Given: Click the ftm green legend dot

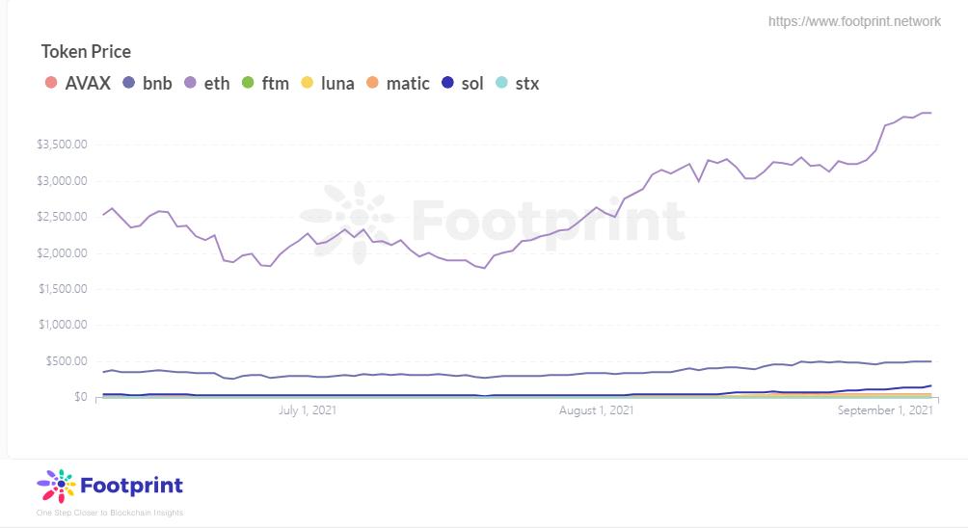Looking at the screenshot, I should coord(248,83).
